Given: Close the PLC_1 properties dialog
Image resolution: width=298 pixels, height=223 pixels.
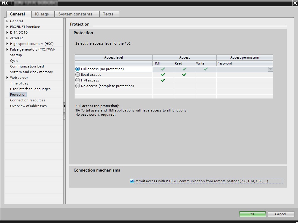Looking at the screenshot, I should pos(294,3).
